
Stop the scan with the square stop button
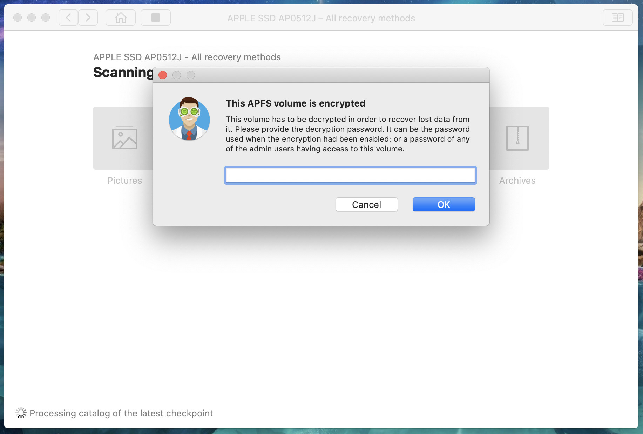point(156,18)
